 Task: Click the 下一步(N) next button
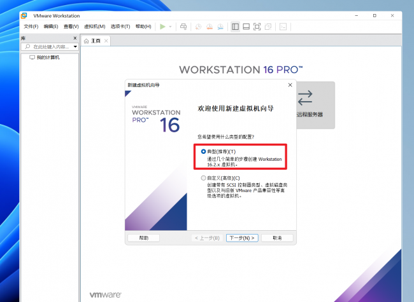[242, 238]
